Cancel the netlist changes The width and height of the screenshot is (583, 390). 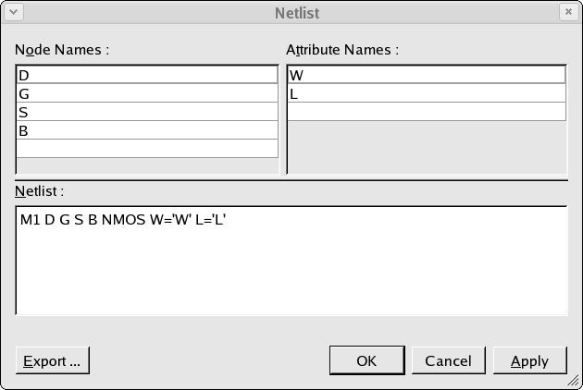[x=449, y=360]
